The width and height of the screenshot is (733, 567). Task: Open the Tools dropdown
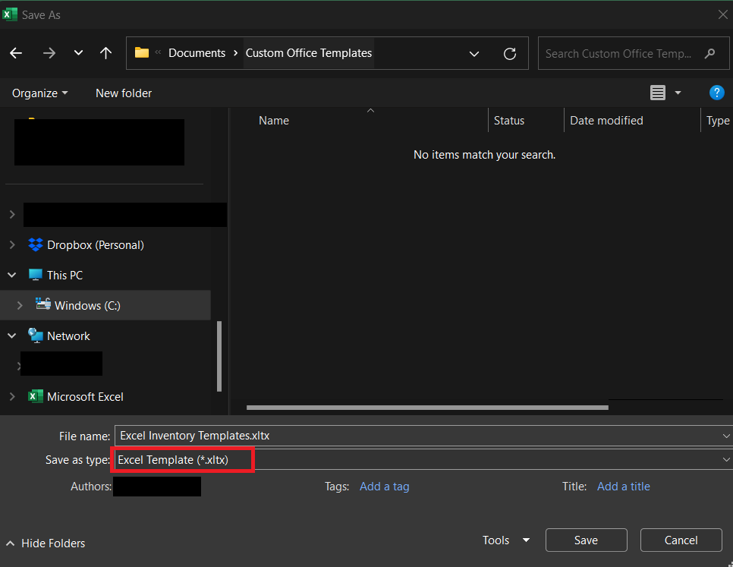click(506, 540)
